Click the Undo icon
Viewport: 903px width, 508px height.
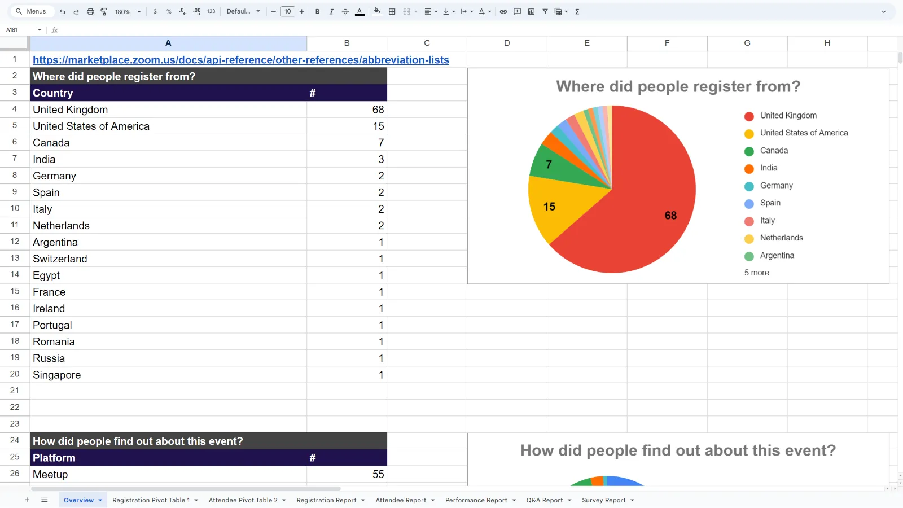click(63, 11)
